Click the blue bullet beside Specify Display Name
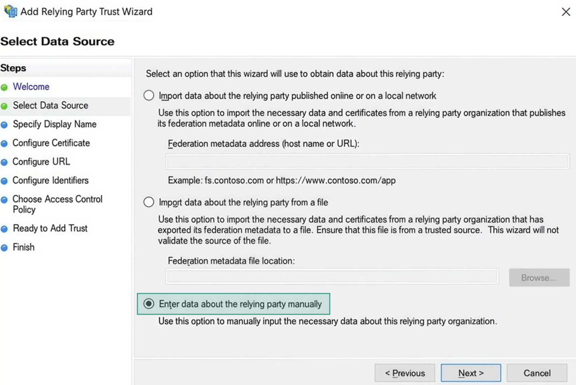Image resolution: width=576 pixels, height=385 pixels. (4, 125)
